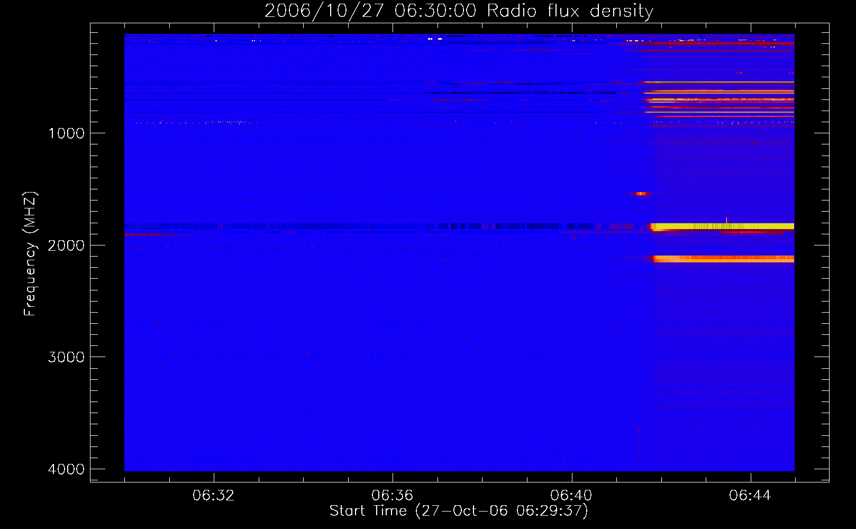This screenshot has width=856, height=529.
Task: Click the small red burst near 1550 MHz
Action: [x=641, y=194]
